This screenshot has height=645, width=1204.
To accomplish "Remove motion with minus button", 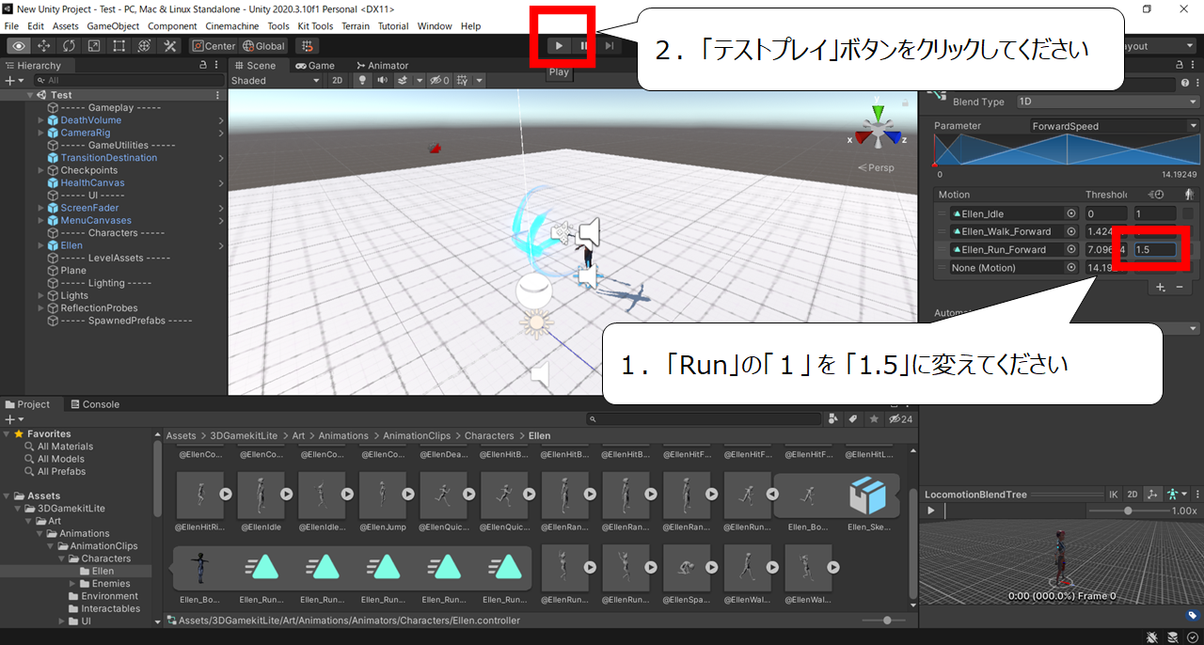I will pos(1180,287).
